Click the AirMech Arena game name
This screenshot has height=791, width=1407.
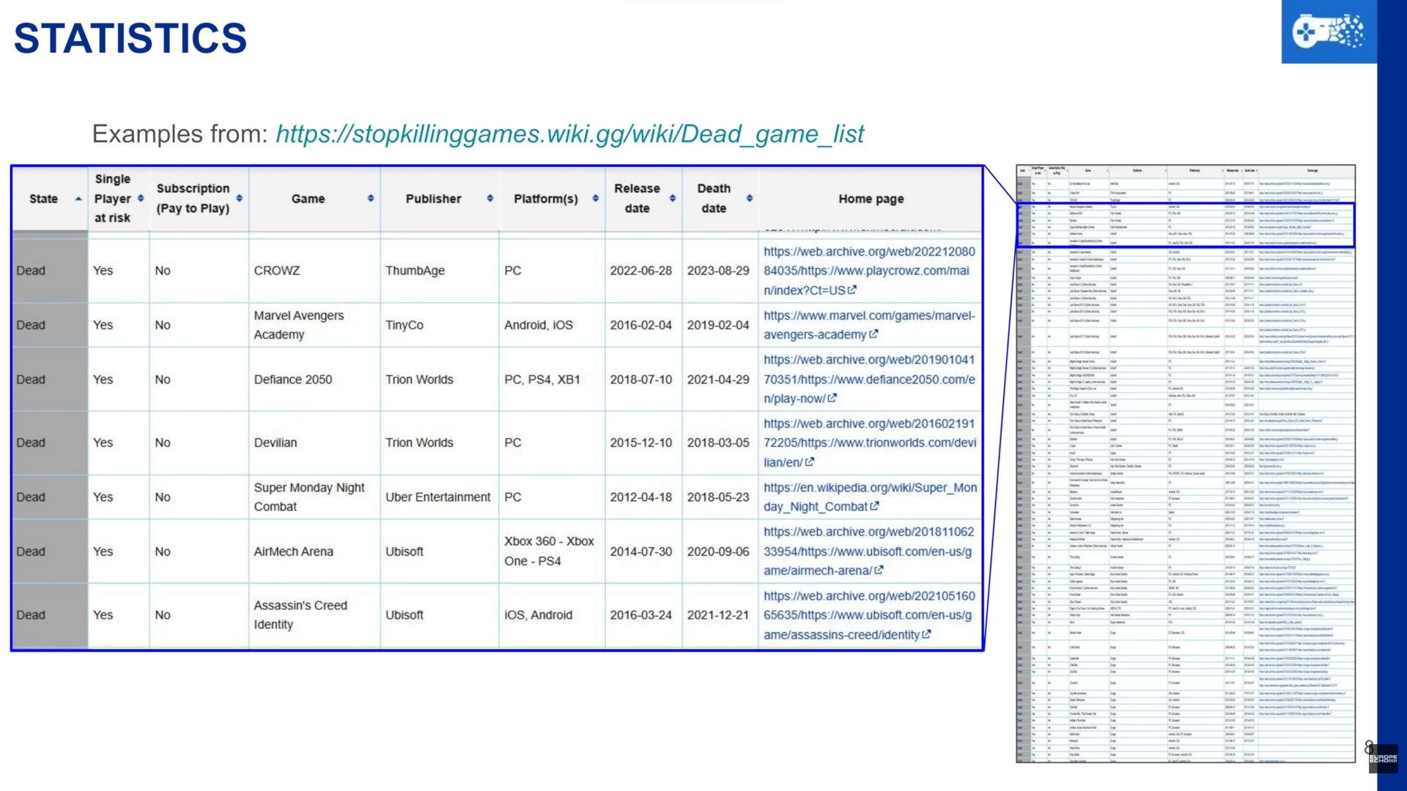tap(294, 552)
